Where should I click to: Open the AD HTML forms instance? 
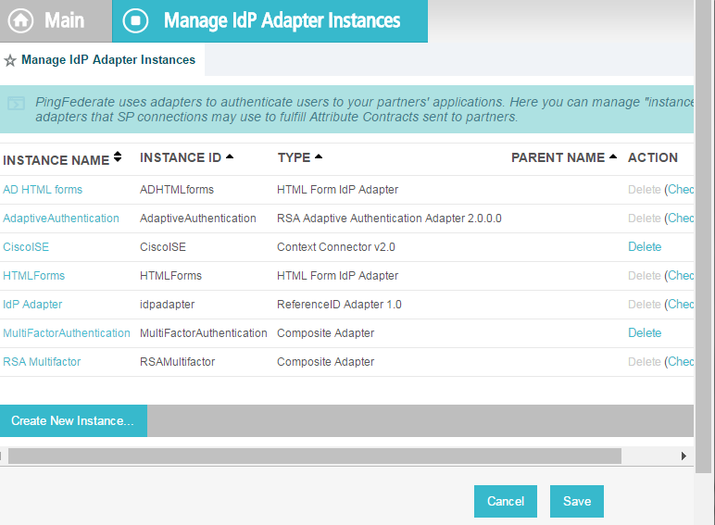pos(43,190)
